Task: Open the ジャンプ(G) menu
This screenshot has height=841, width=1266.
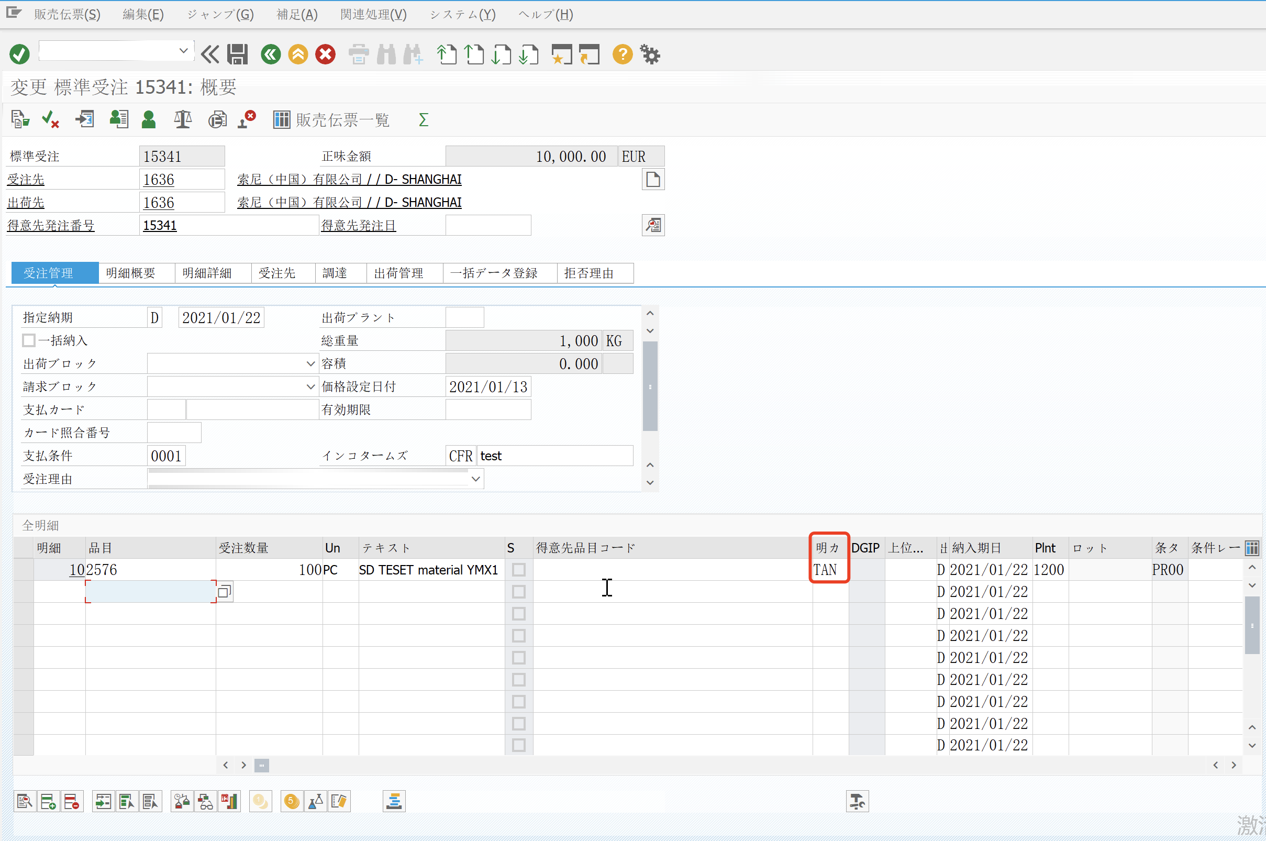Action: (220, 15)
